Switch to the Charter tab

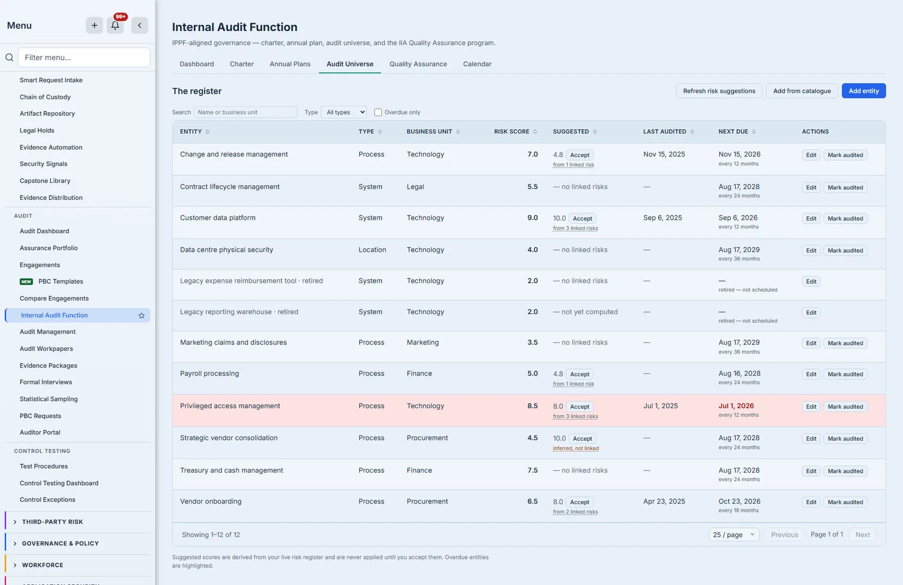coord(241,64)
